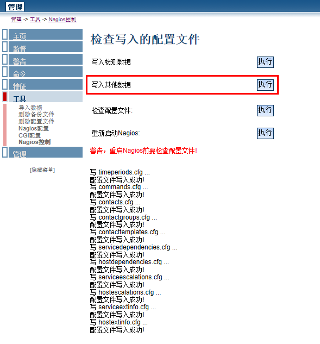The image size is (320, 344).
Task: Open Nagios控制 submenu item
Action: pos(35,142)
